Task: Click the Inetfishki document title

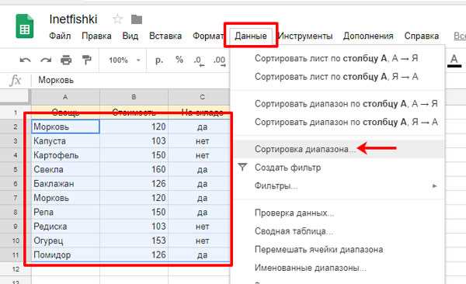Action: click(x=73, y=19)
